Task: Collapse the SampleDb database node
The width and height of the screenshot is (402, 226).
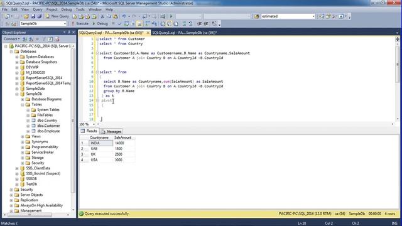Action: click(17, 94)
